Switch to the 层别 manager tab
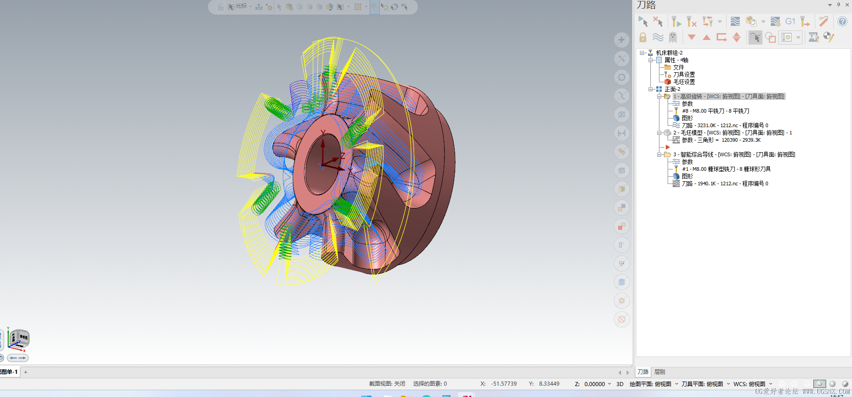Viewport: 852px width, 397px height. click(660, 372)
